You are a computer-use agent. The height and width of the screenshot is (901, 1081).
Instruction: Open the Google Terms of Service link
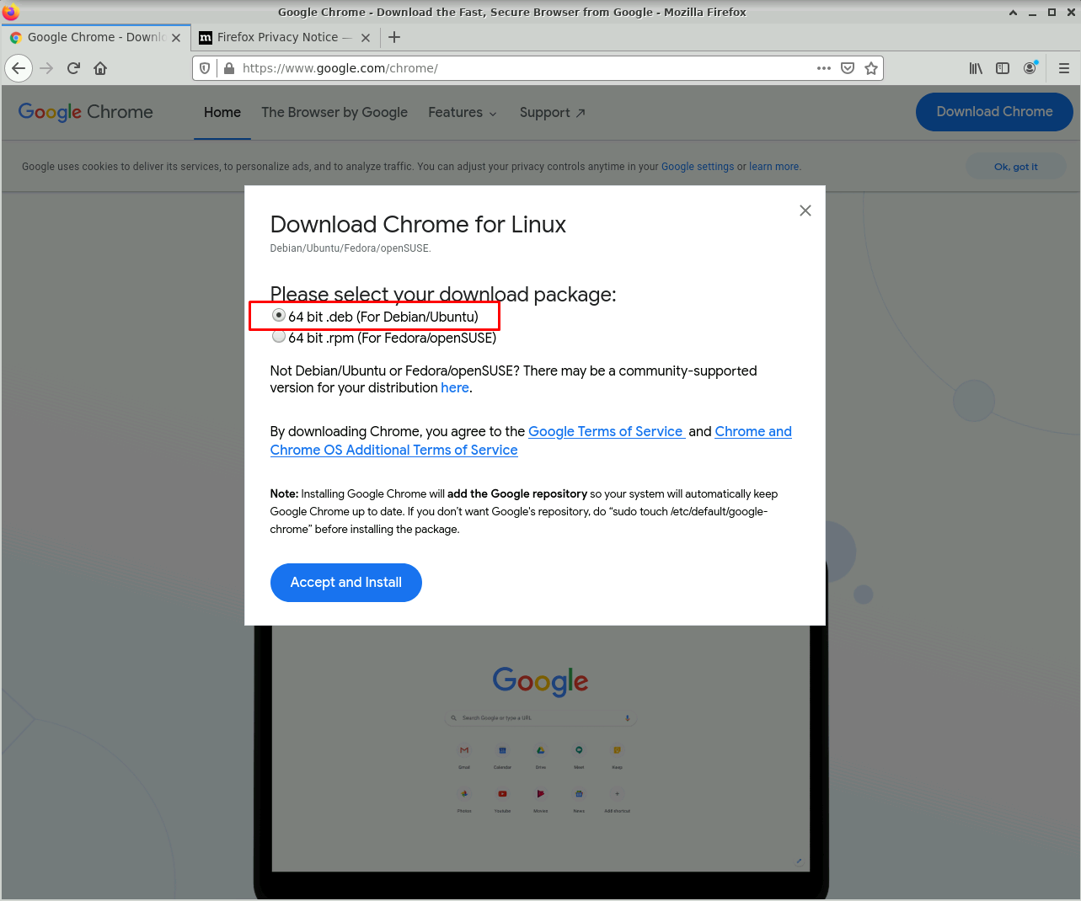point(605,431)
